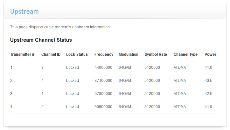Click the Locked status for transmitter 1

pyautogui.click(x=73, y=68)
